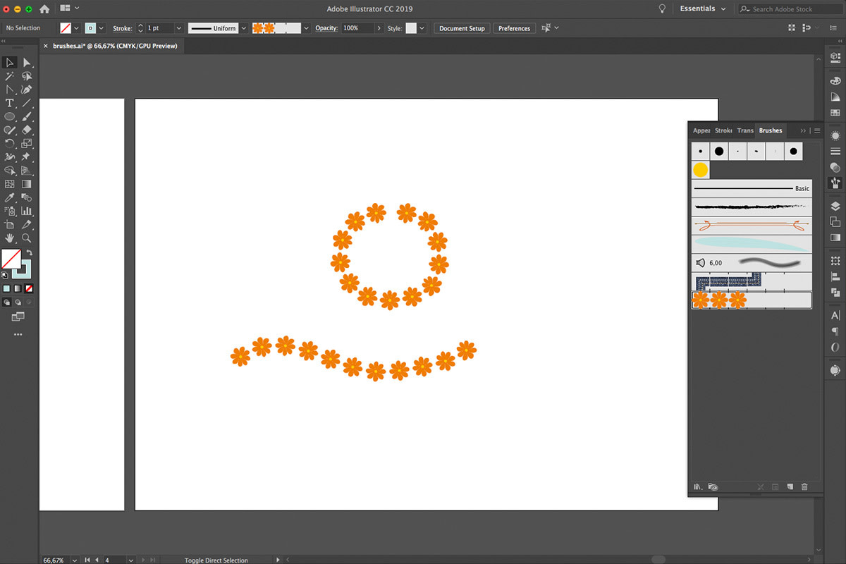The width and height of the screenshot is (846, 564).
Task: Select the Direct Selection tool
Action: point(27,63)
